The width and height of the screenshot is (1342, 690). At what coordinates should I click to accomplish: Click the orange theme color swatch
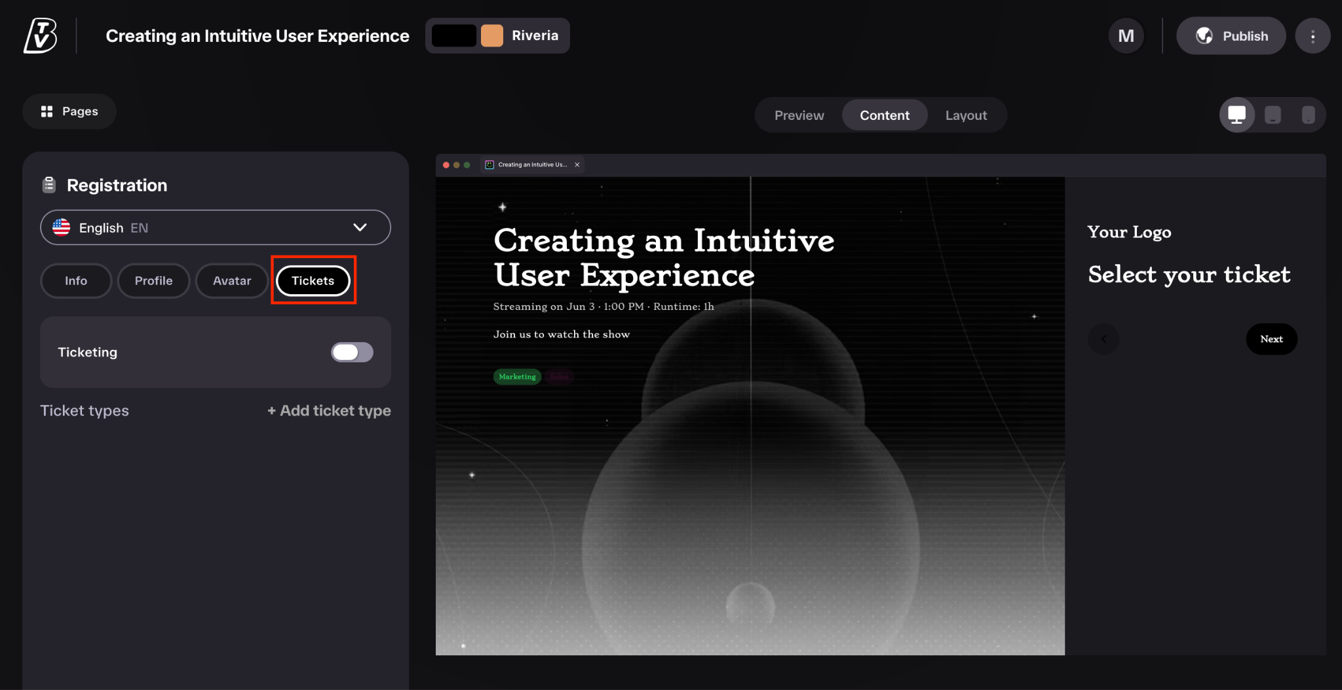coord(492,36)
